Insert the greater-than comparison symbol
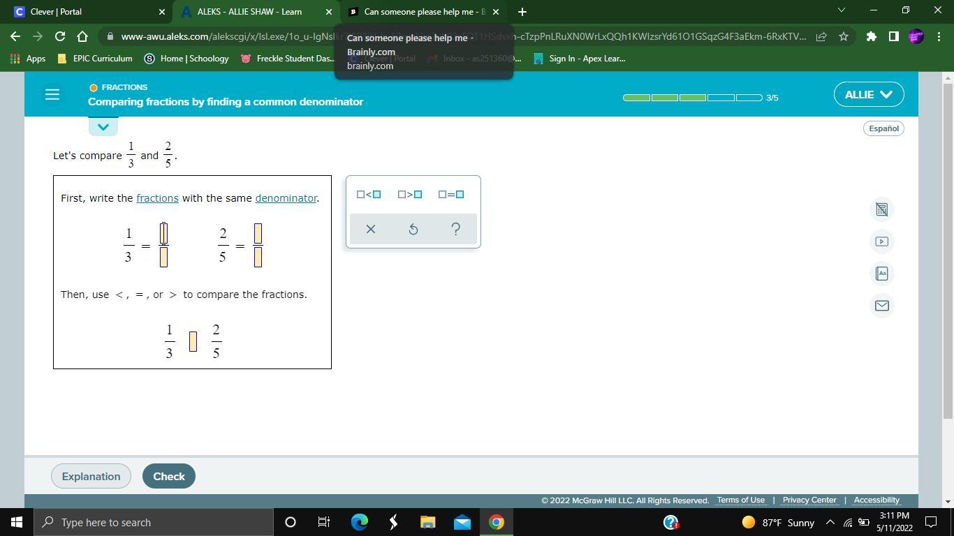Image resolution: width=954 pixels, height=536 pixels. [410, 195]
